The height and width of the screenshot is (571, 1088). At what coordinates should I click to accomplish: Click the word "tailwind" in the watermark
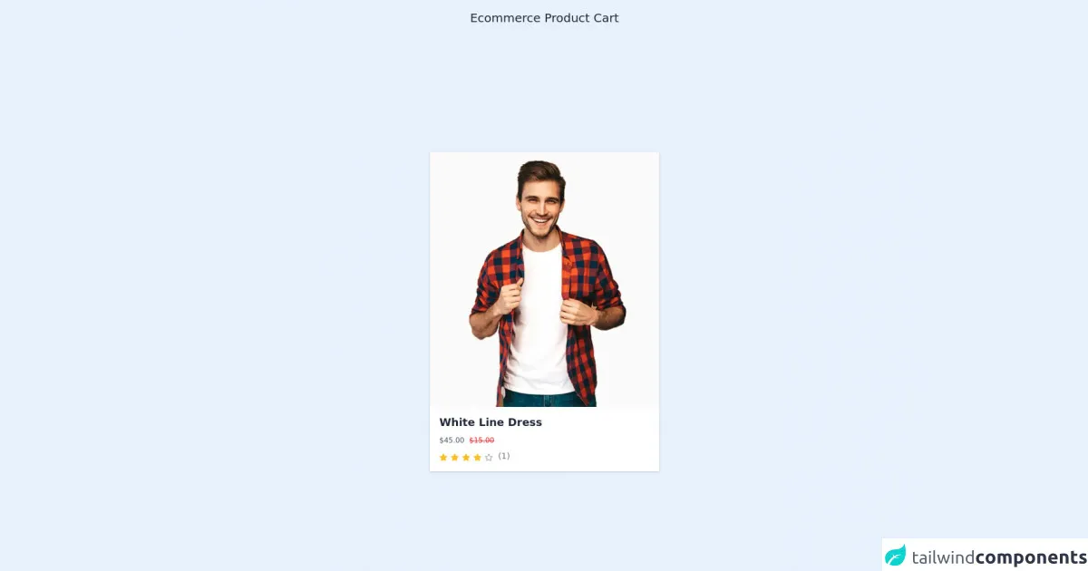(x=943, y=556)
